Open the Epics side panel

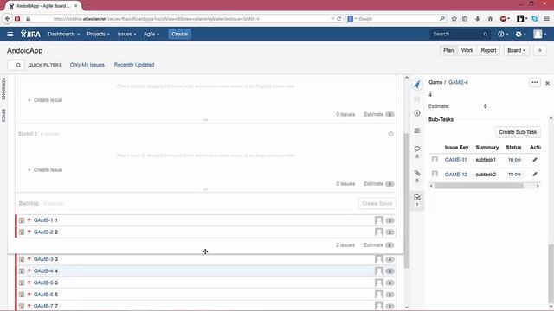click(x=3, y=115)
